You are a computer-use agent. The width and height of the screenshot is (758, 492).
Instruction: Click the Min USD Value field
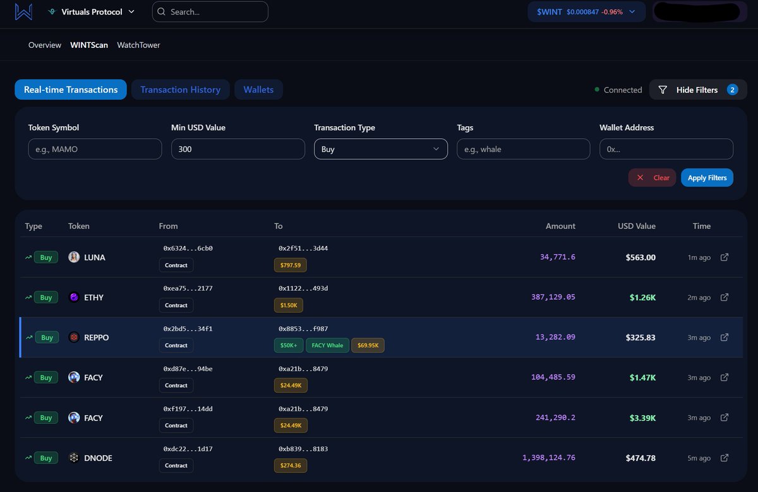point(238,149)
